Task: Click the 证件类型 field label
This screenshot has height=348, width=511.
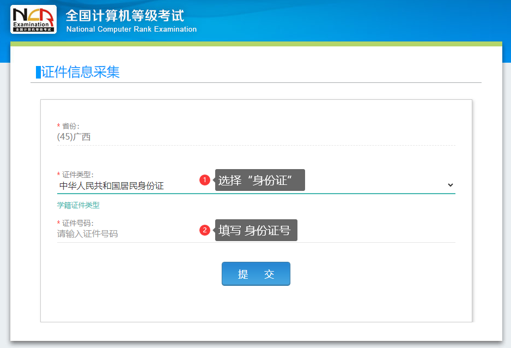Action: tap(77, 175)
